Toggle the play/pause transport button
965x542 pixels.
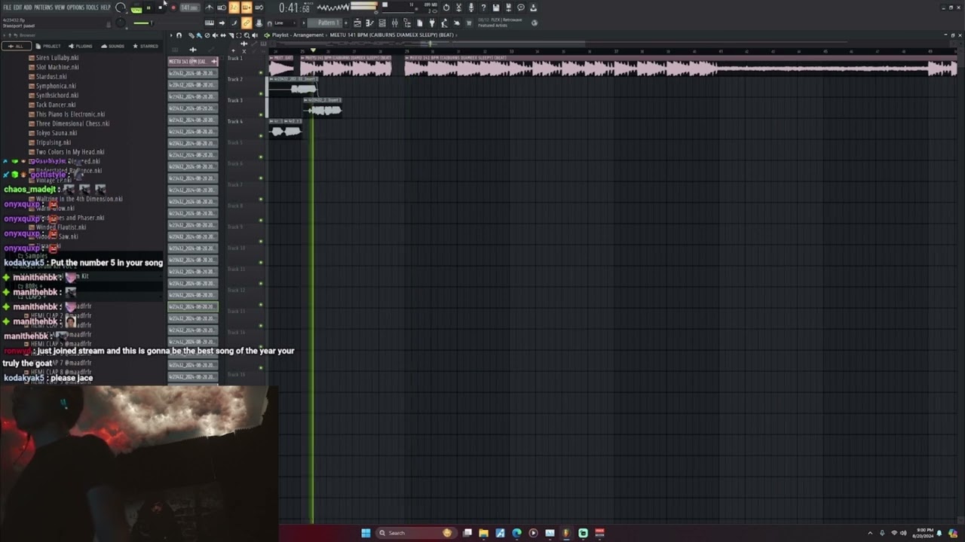click(x=149, y=8)
